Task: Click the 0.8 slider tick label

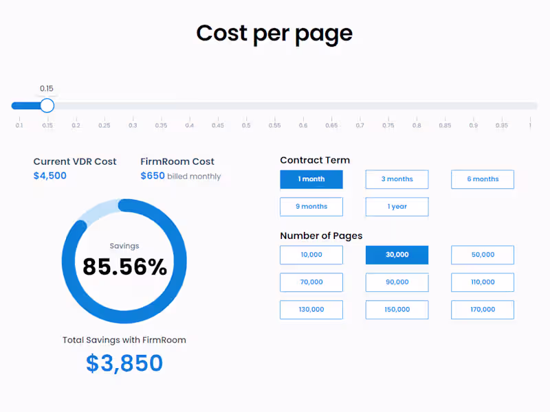Action: (417, 126)
